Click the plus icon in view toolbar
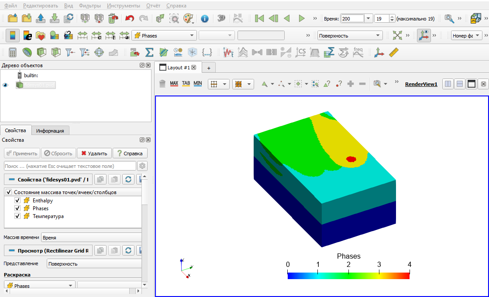 click(x=351, y=84)
